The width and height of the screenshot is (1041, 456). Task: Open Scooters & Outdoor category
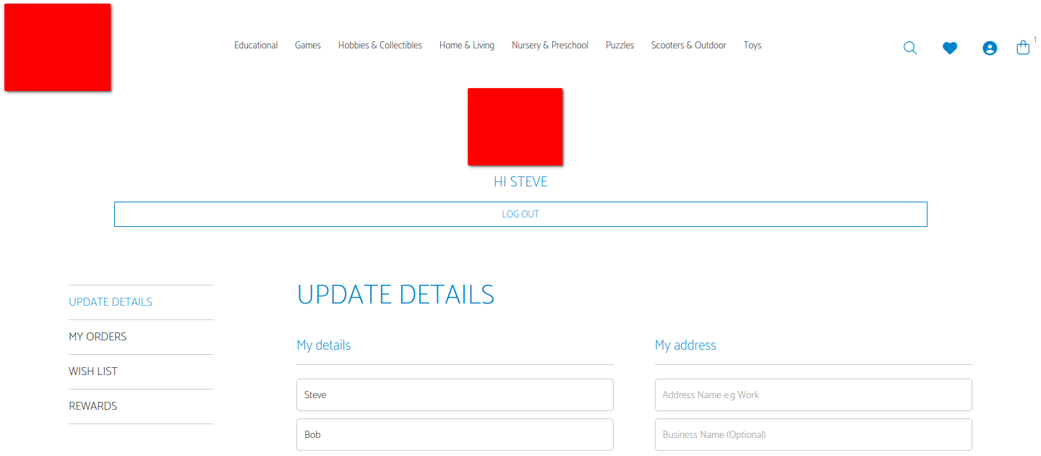click(689, 46)
